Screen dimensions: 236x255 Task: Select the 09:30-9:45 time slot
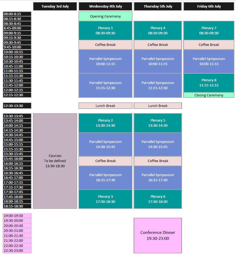pos(17,43)
